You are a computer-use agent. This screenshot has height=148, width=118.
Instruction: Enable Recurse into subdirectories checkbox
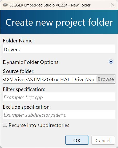click(5, 125)
